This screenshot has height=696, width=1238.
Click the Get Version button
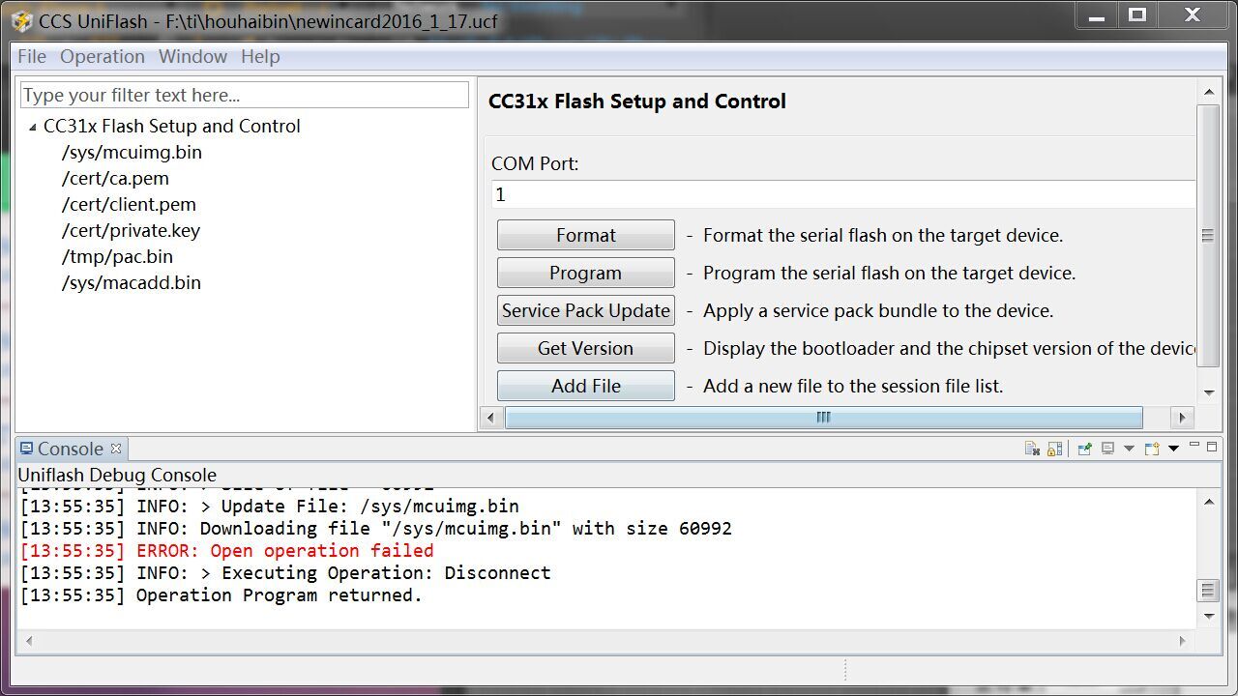(586, 348)
